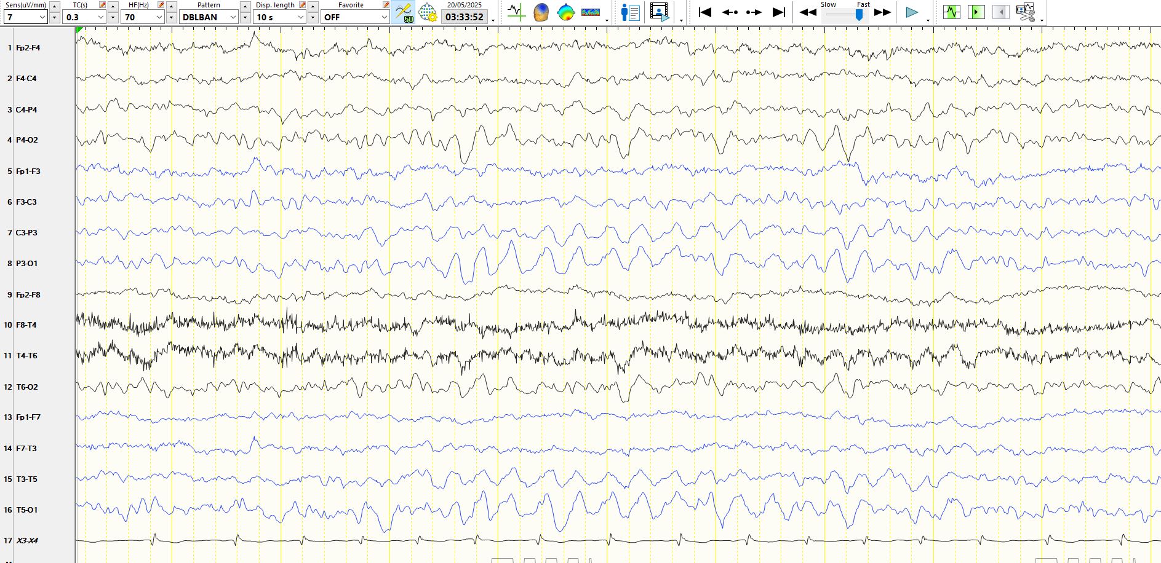This screenshot has height=563, width=1161.
Task: Expand the Sens(uV/mm) dropdown
Action: pyautogui.click(x=42, y=17)
